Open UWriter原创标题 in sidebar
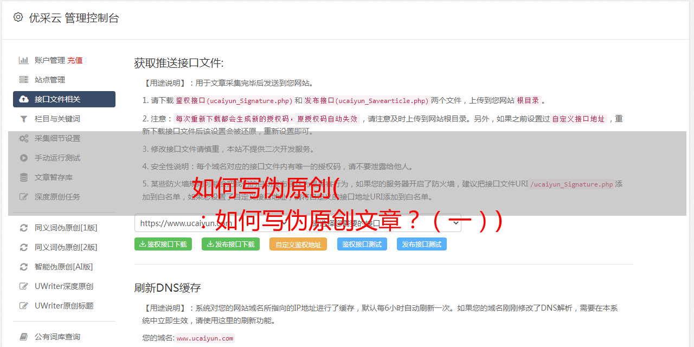Viewport: 694px width, 347px height. click(64, 306)
